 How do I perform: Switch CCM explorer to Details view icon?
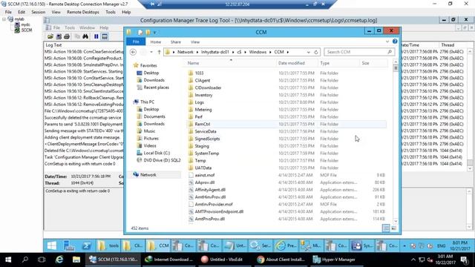pos(386,228)
